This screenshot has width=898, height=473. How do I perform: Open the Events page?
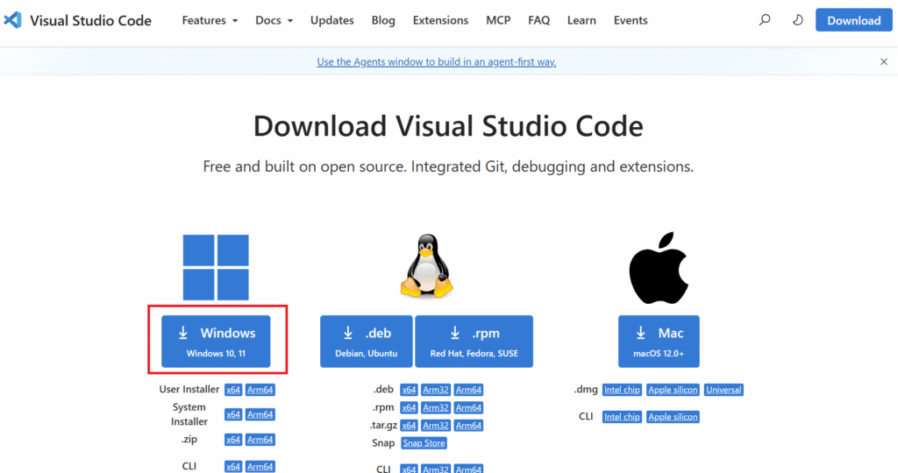tap(631, 20)
